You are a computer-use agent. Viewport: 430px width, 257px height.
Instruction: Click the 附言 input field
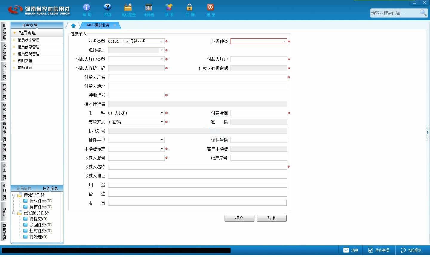(197, 203)
